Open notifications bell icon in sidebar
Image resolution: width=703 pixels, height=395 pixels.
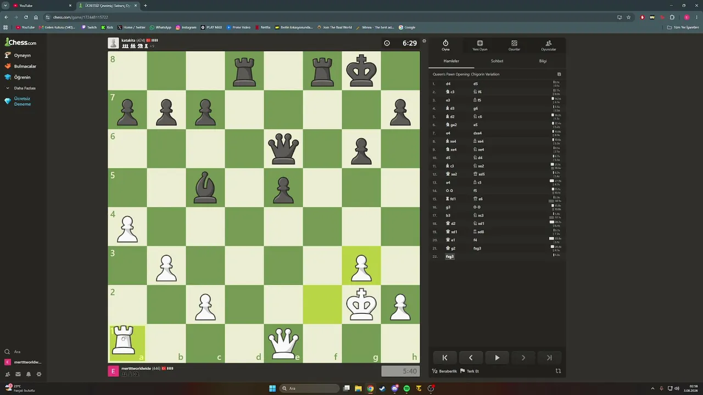(29, 374)
